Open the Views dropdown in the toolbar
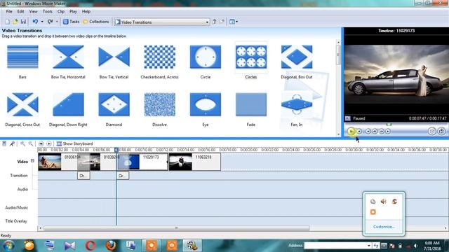Viewport: 449px width, 252px height. [234, 22]
